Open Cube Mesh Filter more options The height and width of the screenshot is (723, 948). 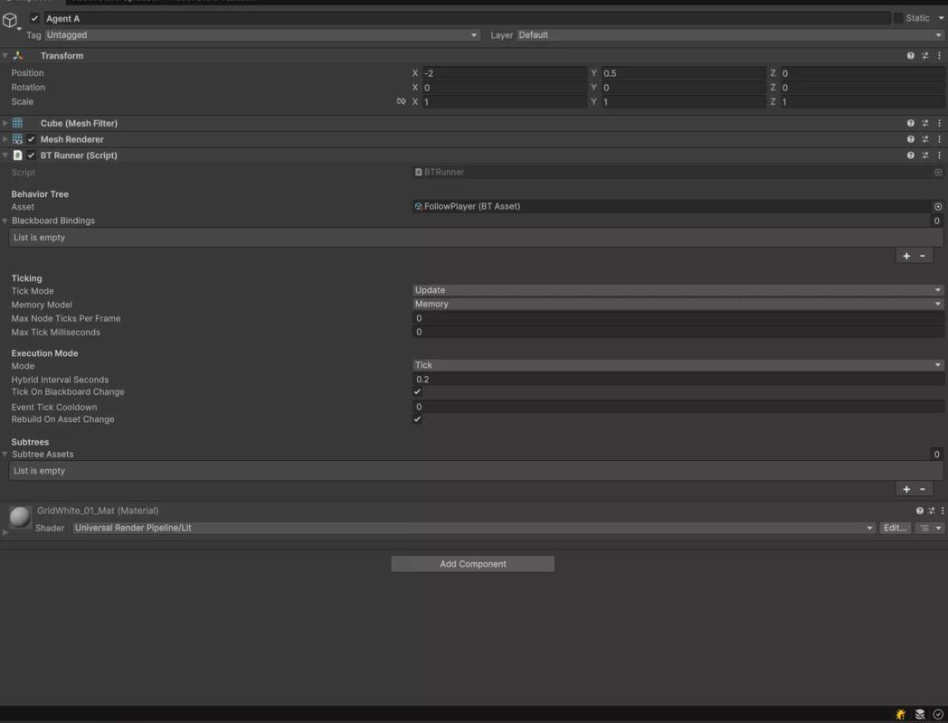click(x=939, y=123)
